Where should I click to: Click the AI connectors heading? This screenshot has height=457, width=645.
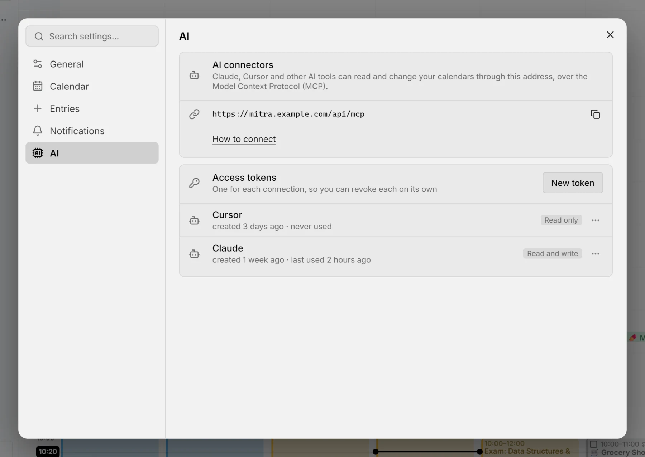point(243,65)
